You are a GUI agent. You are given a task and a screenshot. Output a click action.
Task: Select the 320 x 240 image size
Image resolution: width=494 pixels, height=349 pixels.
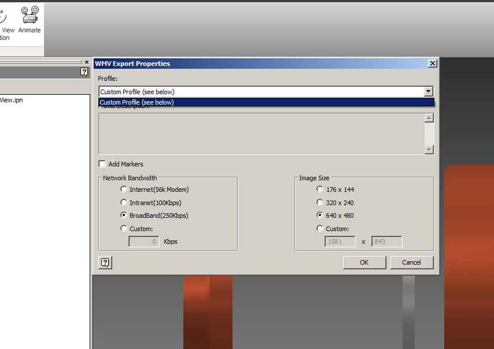319,202
